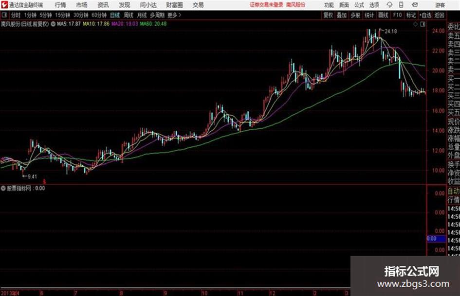Click the MA20: 19.03 indicator value
The image size is (460, 296).
pos(125,24)
